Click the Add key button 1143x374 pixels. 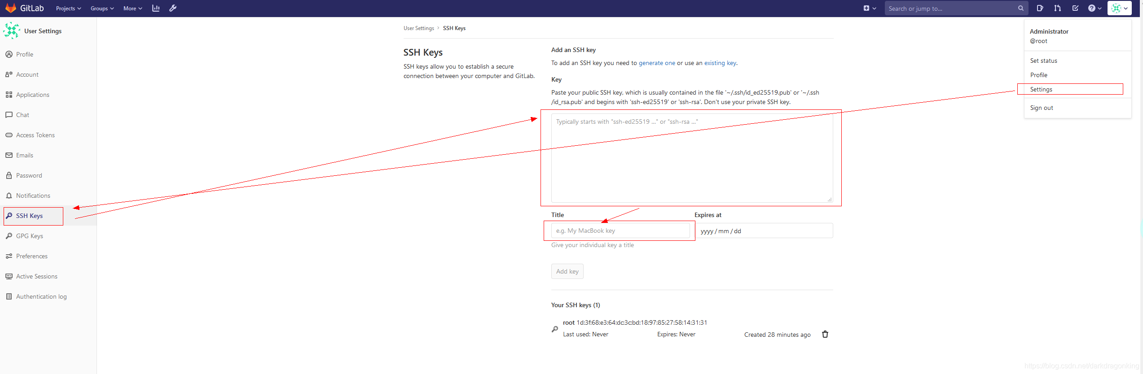click(x=567, y=271)
